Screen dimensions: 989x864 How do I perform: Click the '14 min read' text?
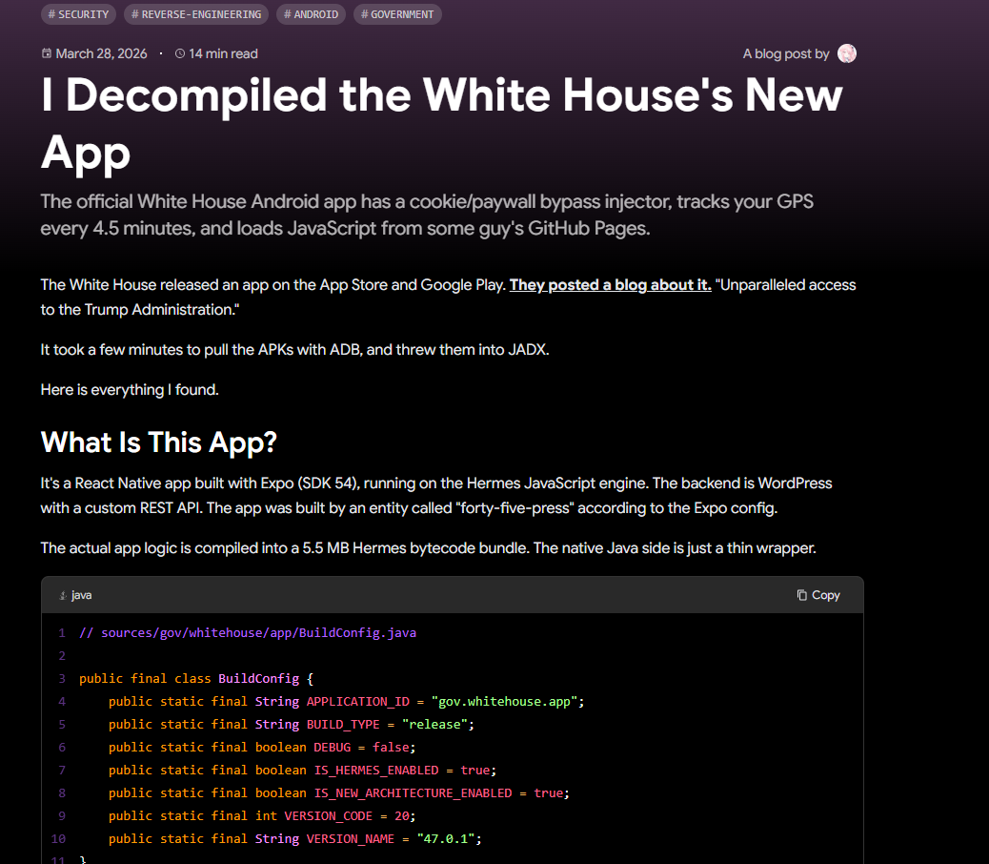(x=223, y=53)
